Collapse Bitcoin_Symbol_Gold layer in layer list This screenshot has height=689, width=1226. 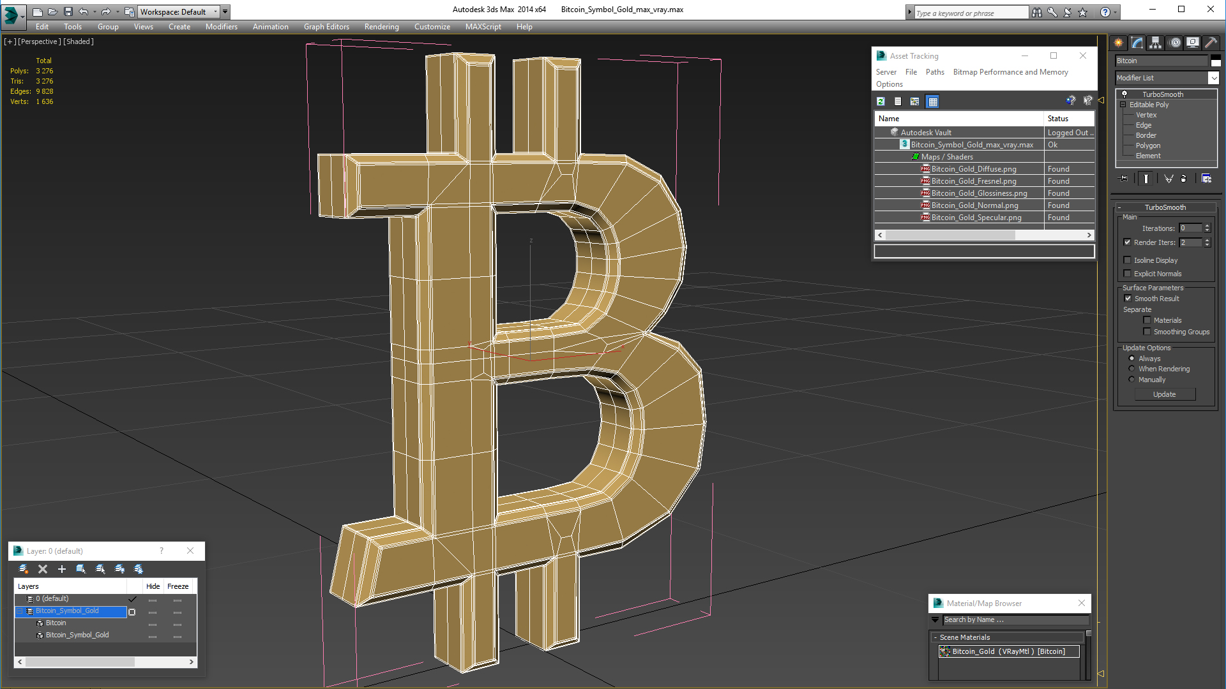coord(20,611)
